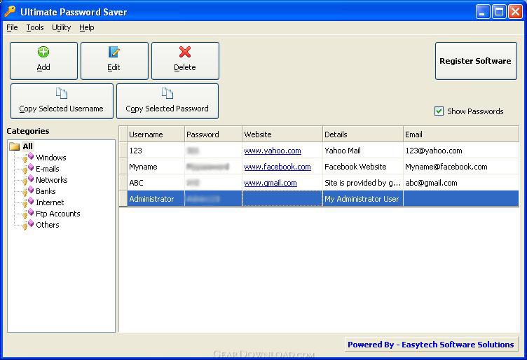
Task: Minimize the Ultimate Password Saver window
Action: [x=483, y=12]
